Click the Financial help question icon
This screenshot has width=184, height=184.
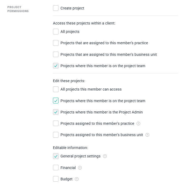[x=80, y=168]
